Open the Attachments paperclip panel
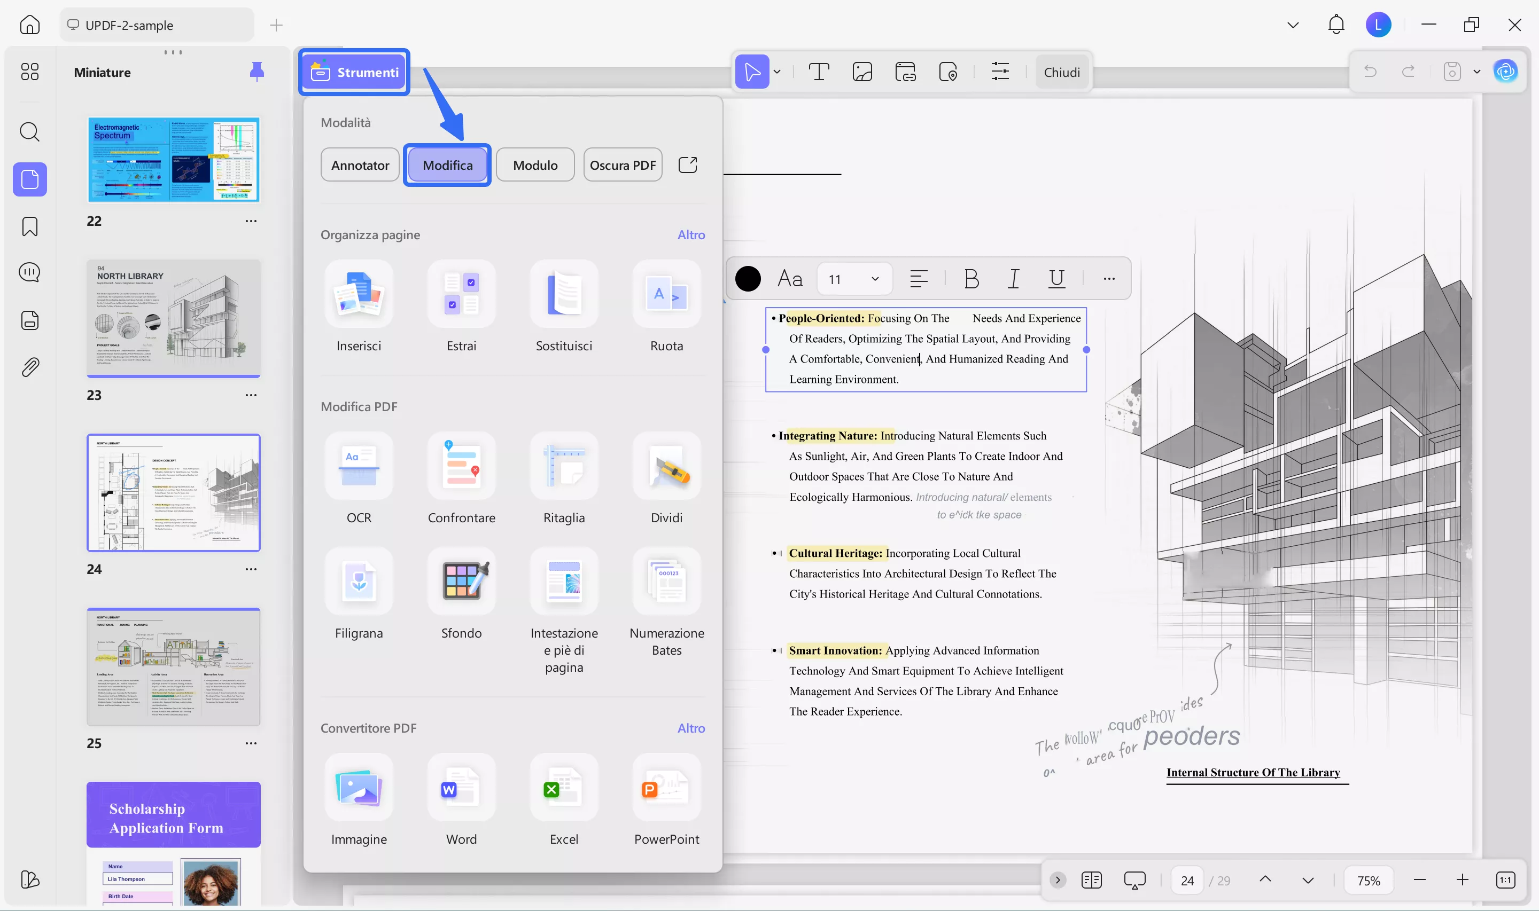This screenshot has height=911, width=1539. point(29,366)
